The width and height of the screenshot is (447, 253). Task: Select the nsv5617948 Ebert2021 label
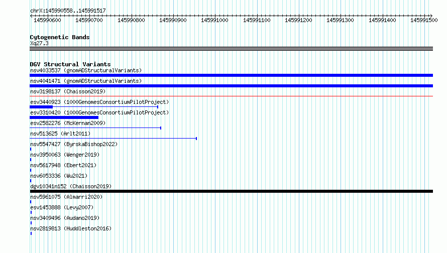63,165
